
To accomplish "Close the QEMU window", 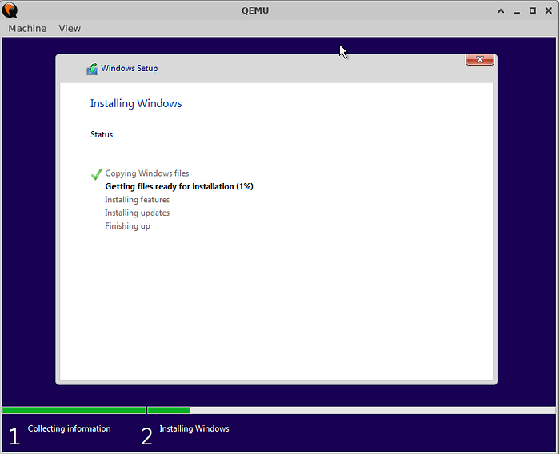I will point(549,10).
